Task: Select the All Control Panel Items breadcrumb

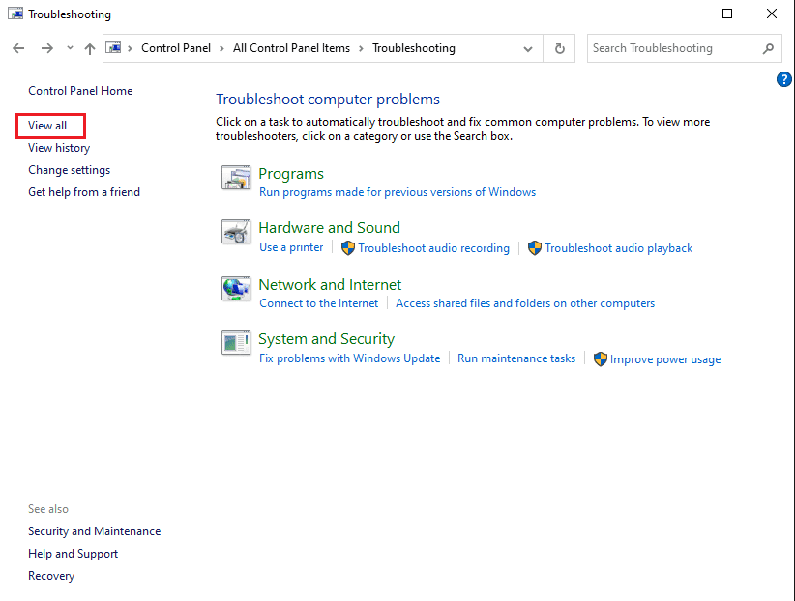Action: point(291,48)
